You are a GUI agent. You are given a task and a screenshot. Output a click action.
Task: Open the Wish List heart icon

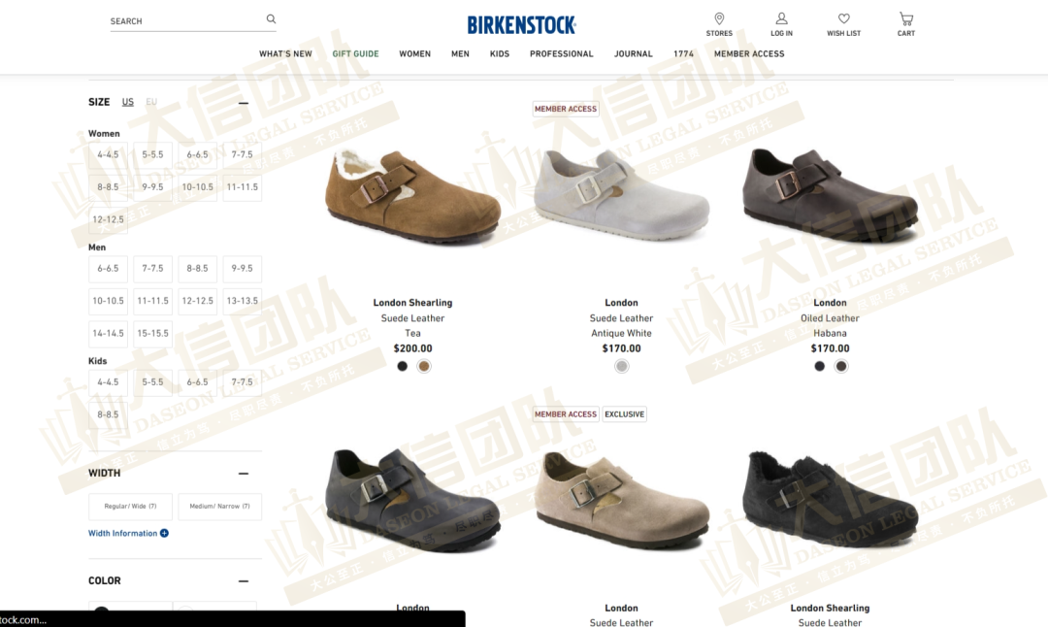tap(843, 18)
